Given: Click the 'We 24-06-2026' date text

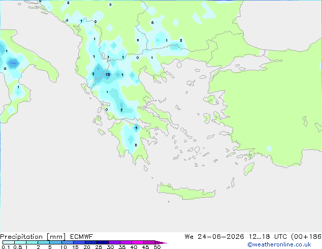Looking at the screenshot, I should (x=214, y=237).
